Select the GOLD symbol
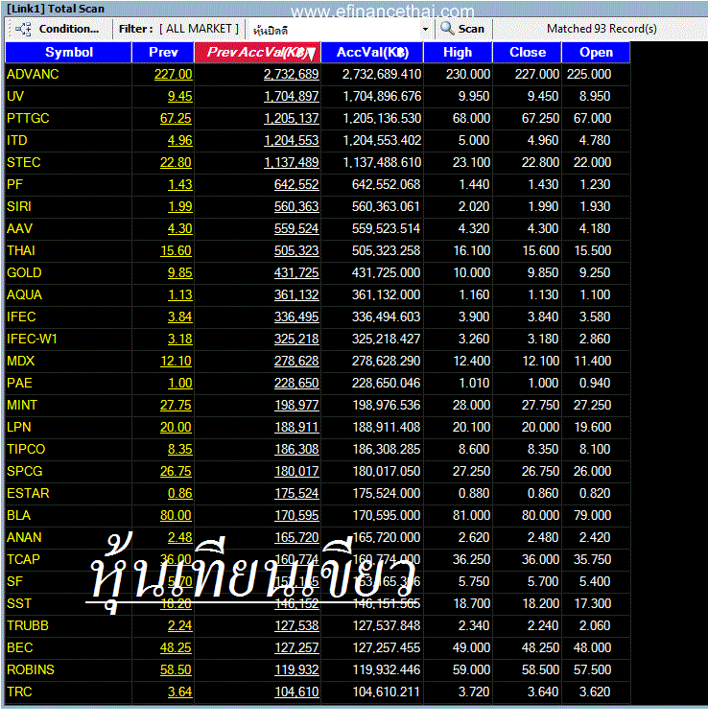This screenshot has width=708, height=727. click(x=24, y=272)
